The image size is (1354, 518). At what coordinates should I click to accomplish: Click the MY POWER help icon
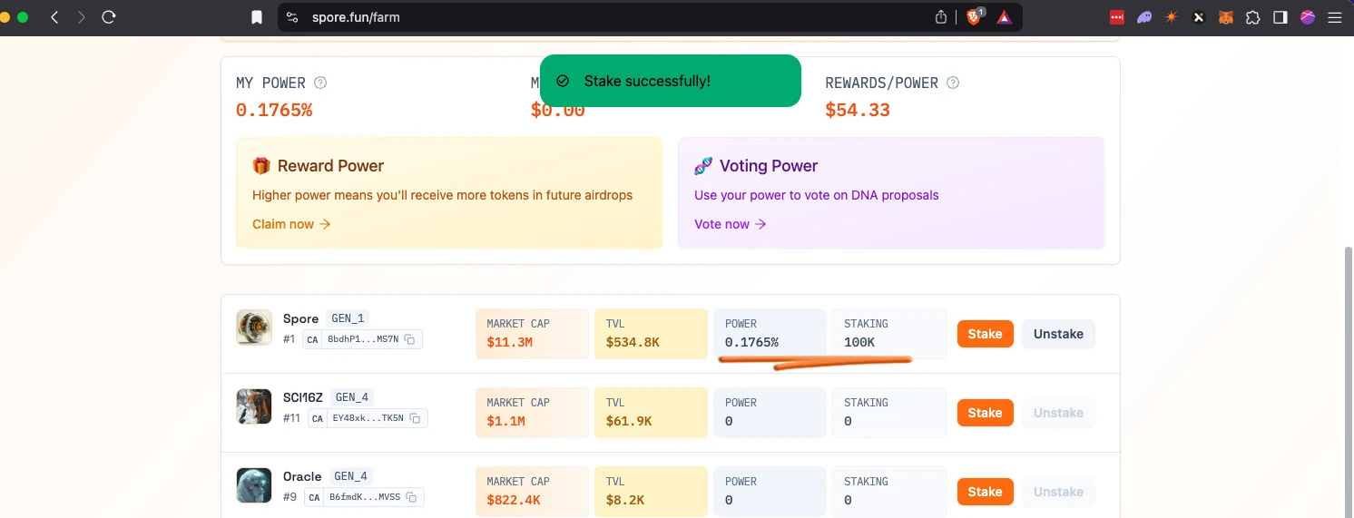pos(319,83)
